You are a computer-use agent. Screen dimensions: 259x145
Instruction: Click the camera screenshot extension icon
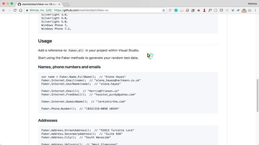pos(250,10)
